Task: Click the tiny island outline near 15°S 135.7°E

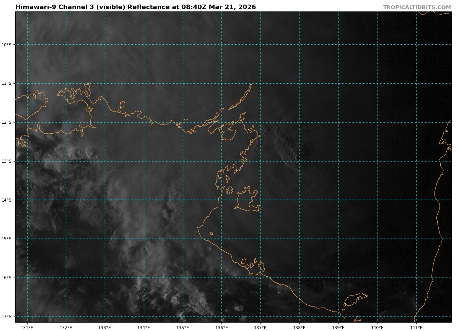Action: [x=211, y=234]
